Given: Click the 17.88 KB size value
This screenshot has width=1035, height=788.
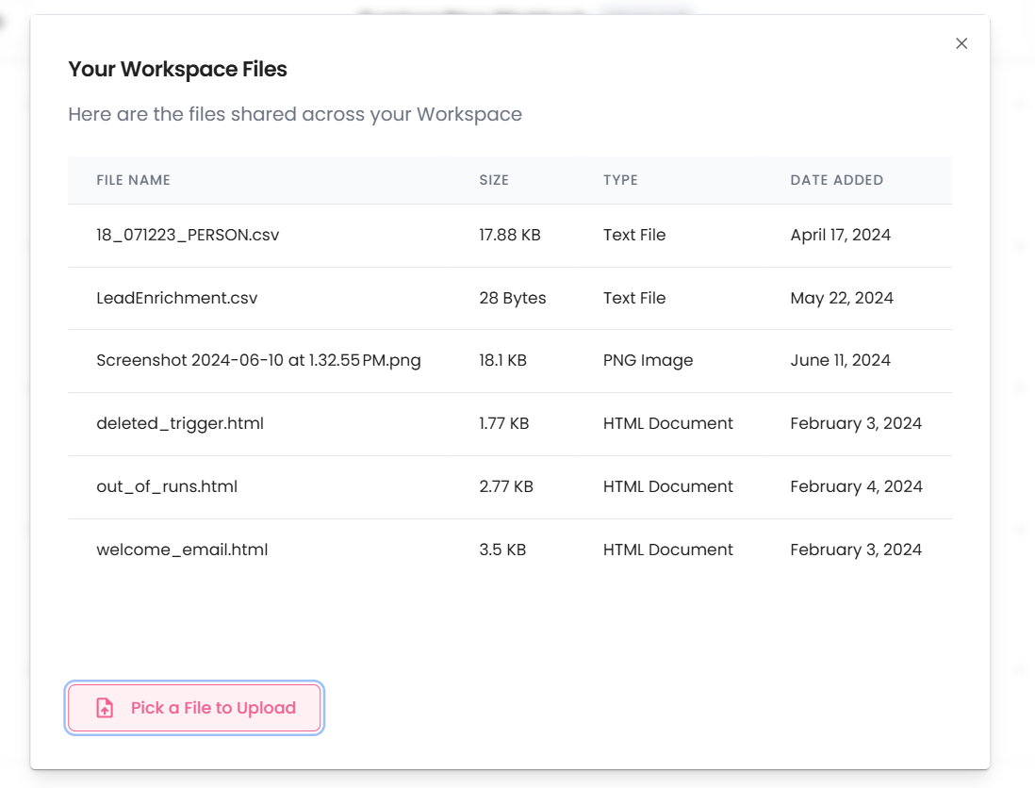Looking at the screenshot, I should click(x=510, y=235).
